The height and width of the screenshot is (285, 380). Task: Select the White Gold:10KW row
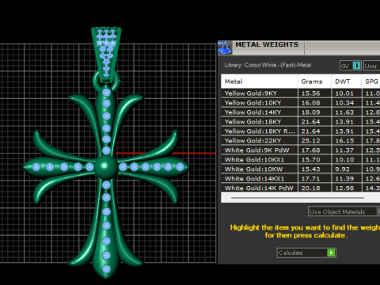[300, 169]
